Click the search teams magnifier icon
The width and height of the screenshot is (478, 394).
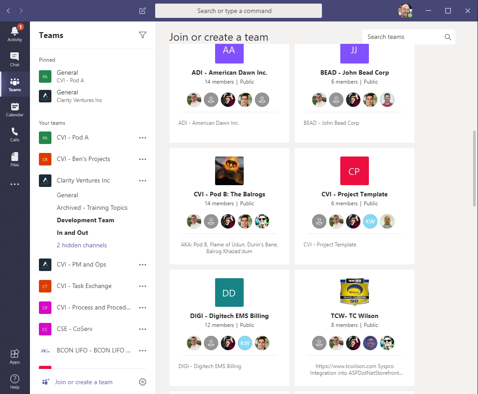tap(448, 37)
